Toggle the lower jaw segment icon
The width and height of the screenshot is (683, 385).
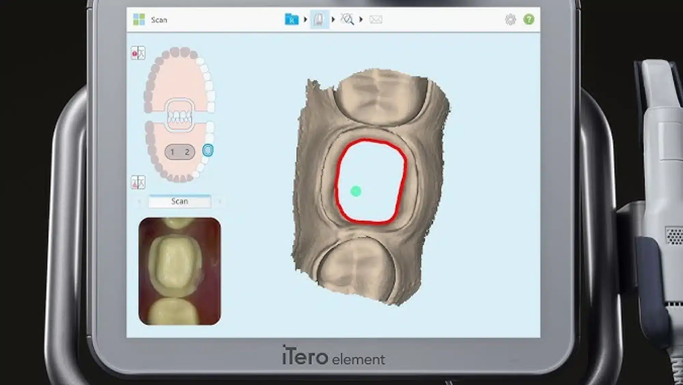[138, 182]
